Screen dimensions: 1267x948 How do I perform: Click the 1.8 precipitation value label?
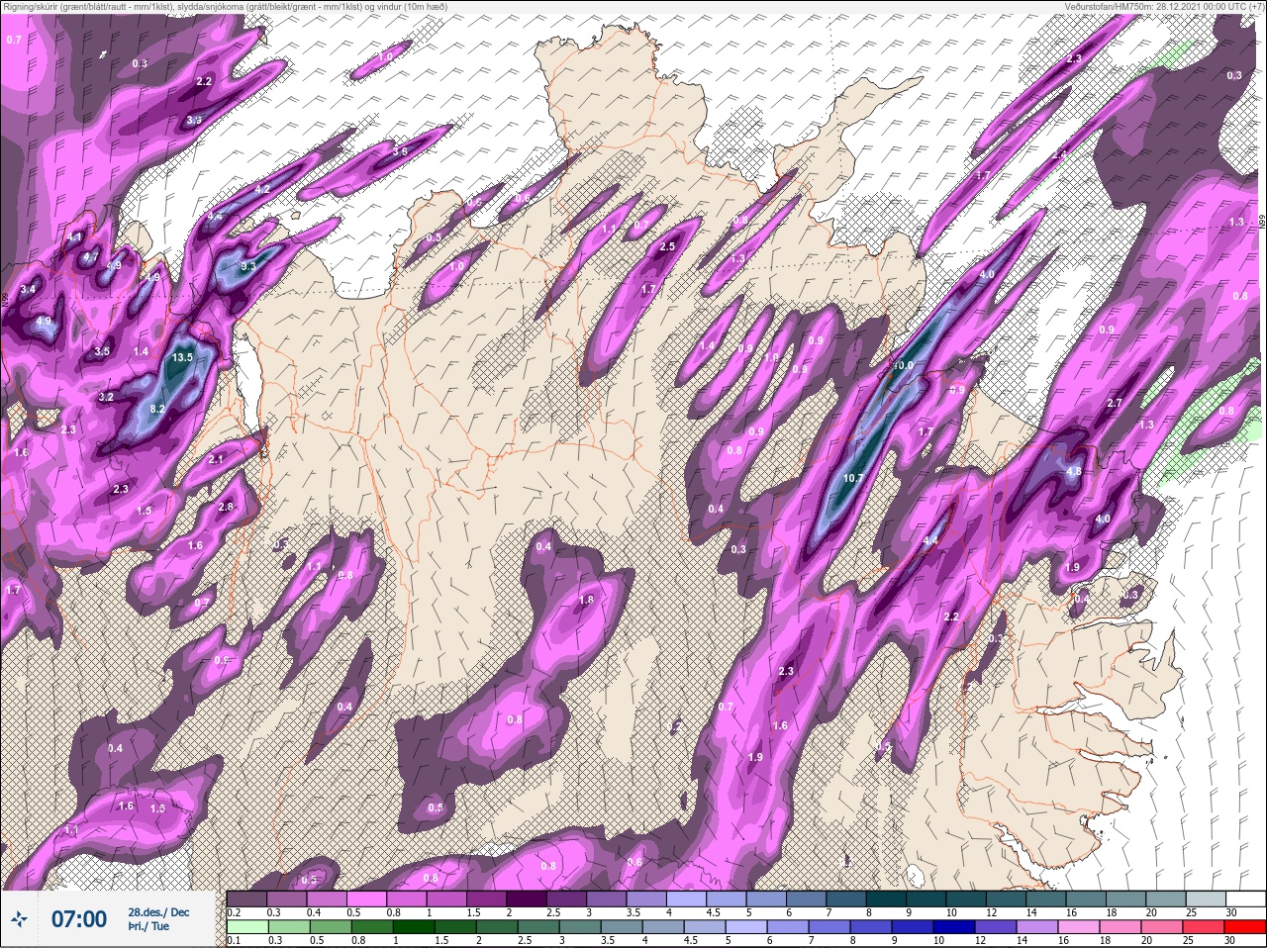[x=586, y=600]
